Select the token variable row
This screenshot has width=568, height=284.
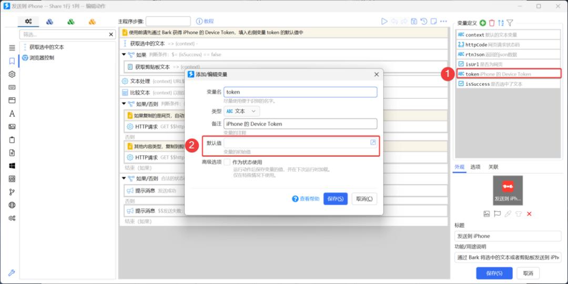click(508, 74)
